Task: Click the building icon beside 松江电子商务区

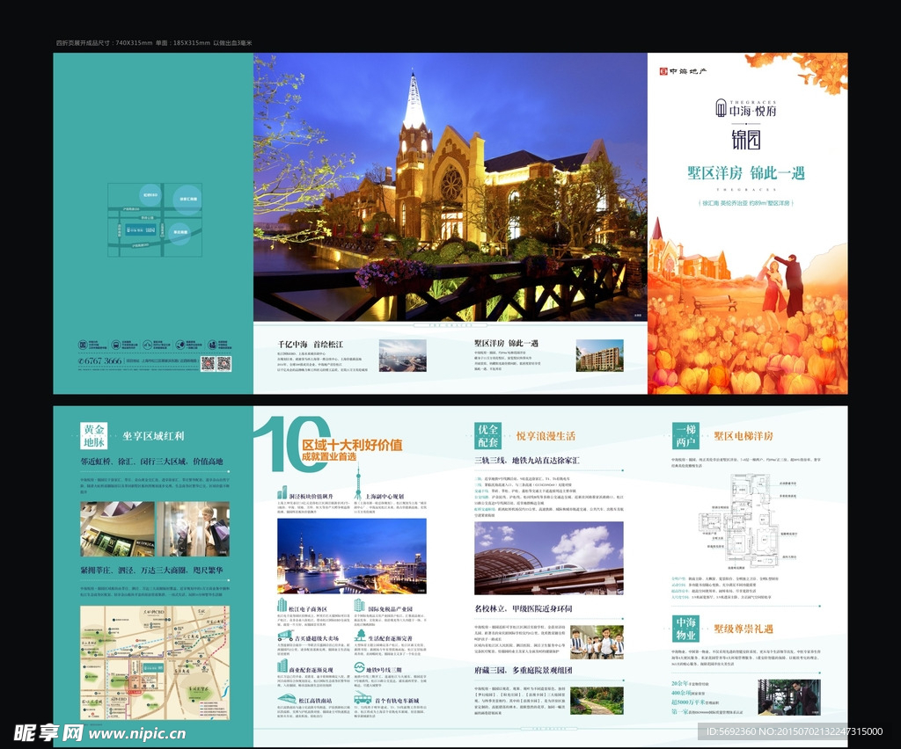Action: (x=282, y=604)
